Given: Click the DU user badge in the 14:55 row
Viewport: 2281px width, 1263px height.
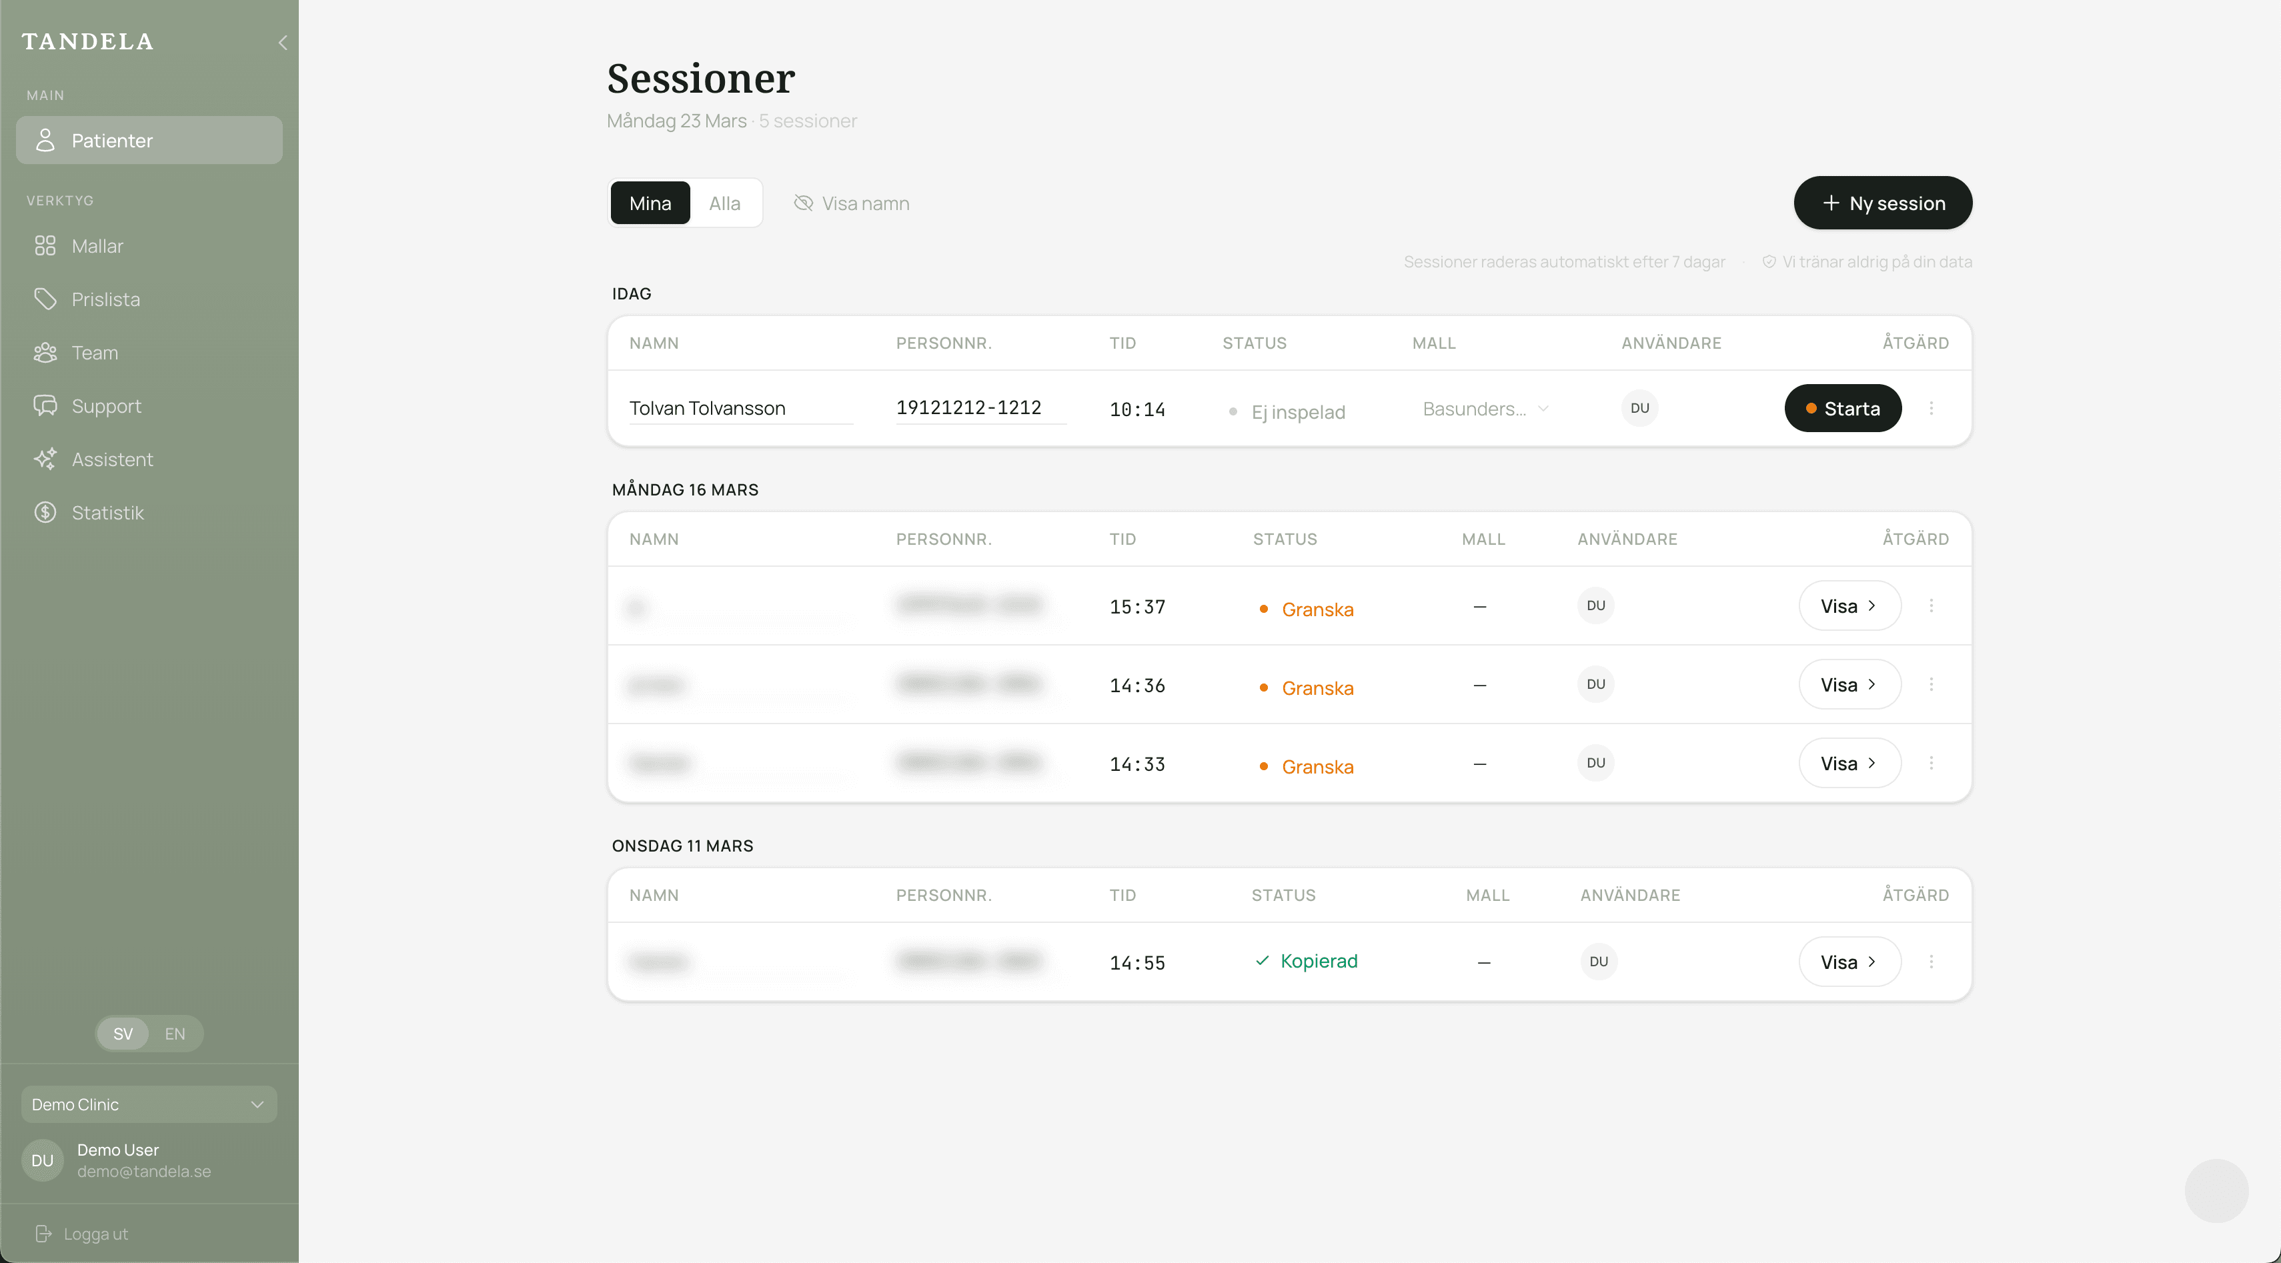Looking at the screenshot, I should click(1598, 961).
